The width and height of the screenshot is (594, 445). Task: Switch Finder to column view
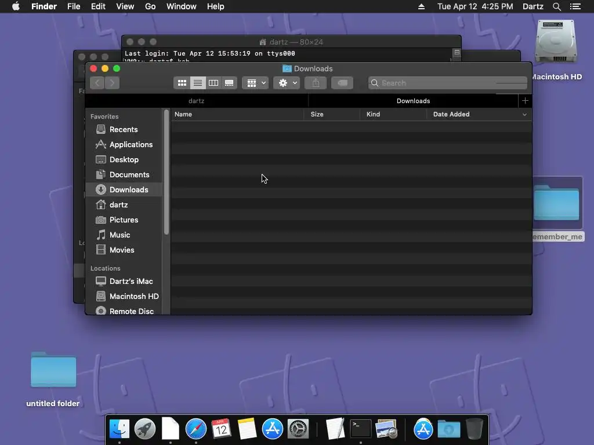pos(213,83)
